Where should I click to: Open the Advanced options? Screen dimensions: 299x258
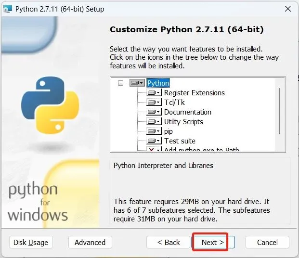point(90,242)
